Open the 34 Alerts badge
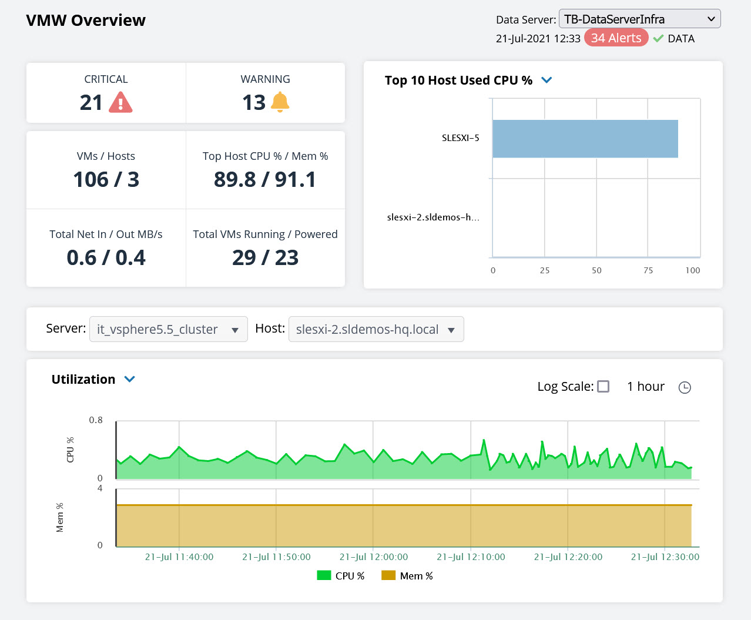Viewport: 751px width, 620px height. coord(616,38)
